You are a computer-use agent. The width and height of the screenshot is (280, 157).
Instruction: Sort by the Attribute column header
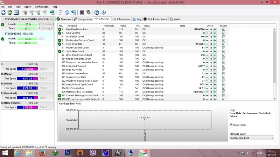pyautogui.click(x=72, y=26)
